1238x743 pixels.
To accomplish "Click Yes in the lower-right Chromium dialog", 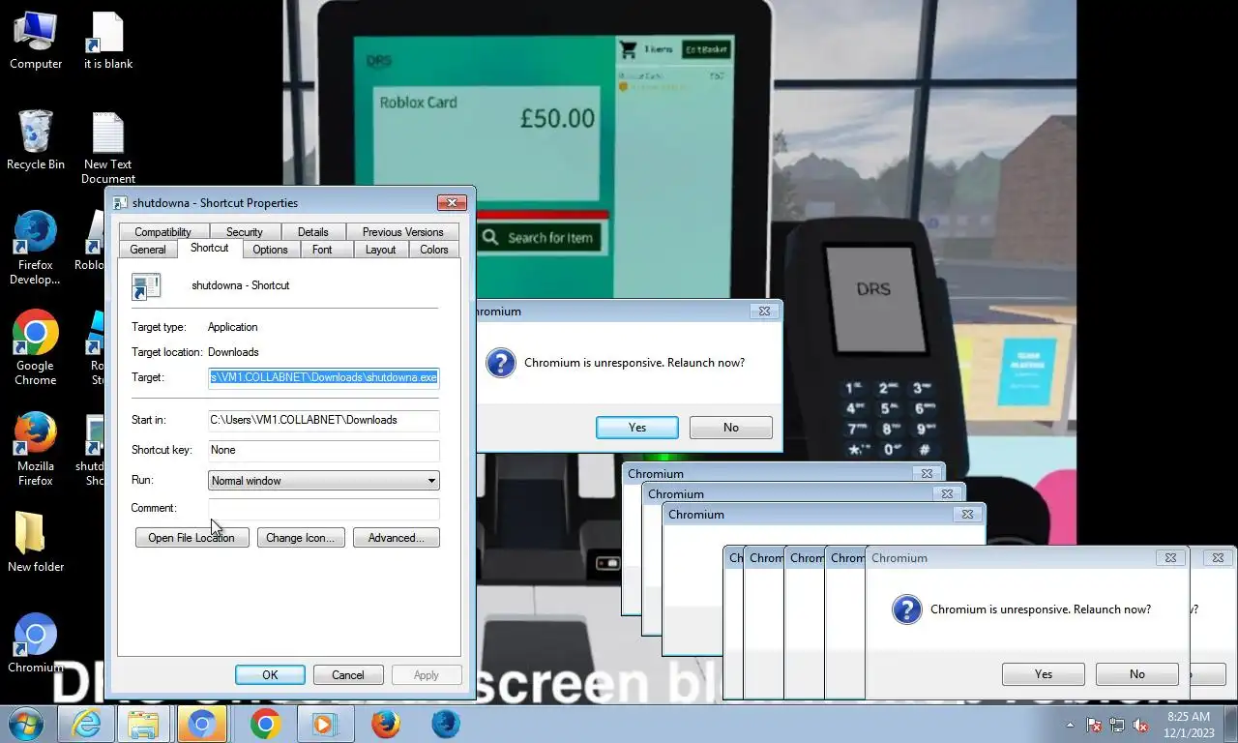I will pos(1044,674).
